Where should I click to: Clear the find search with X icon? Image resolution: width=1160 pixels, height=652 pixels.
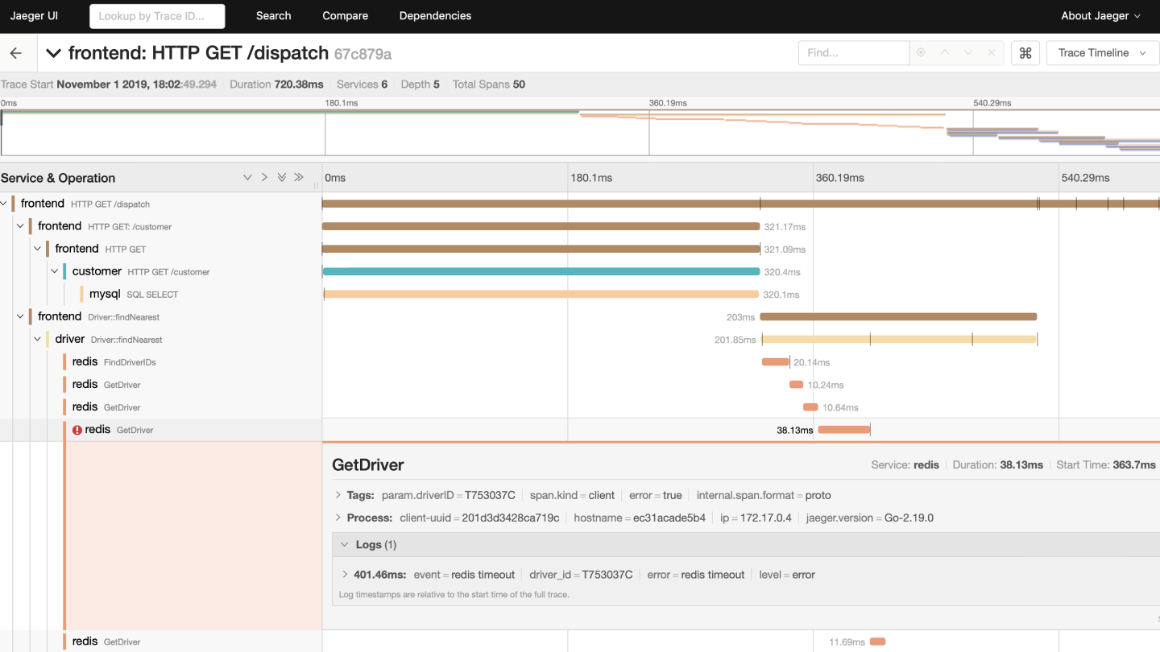(992, 53)
